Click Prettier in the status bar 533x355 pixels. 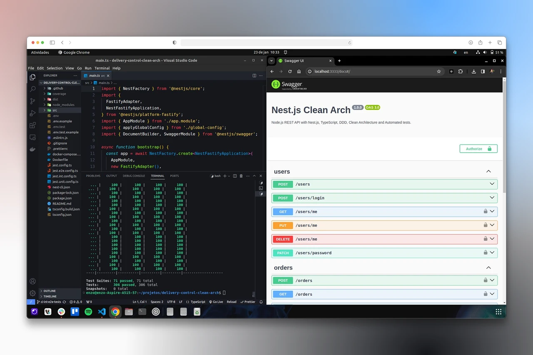(x=248, y=302)
